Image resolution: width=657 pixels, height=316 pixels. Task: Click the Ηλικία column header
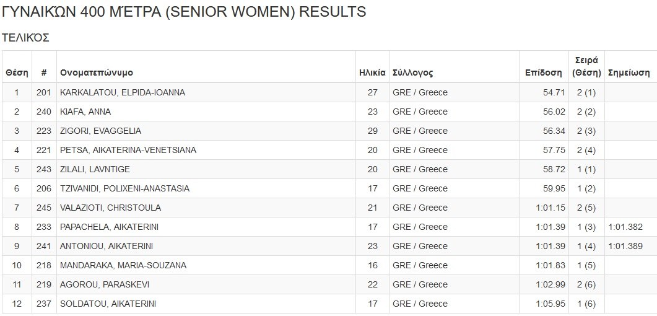coord(372,72)
